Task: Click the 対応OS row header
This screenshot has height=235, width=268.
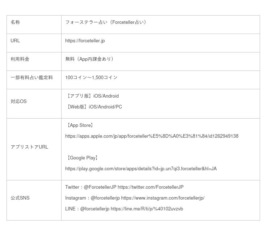Action: point(18,102)
